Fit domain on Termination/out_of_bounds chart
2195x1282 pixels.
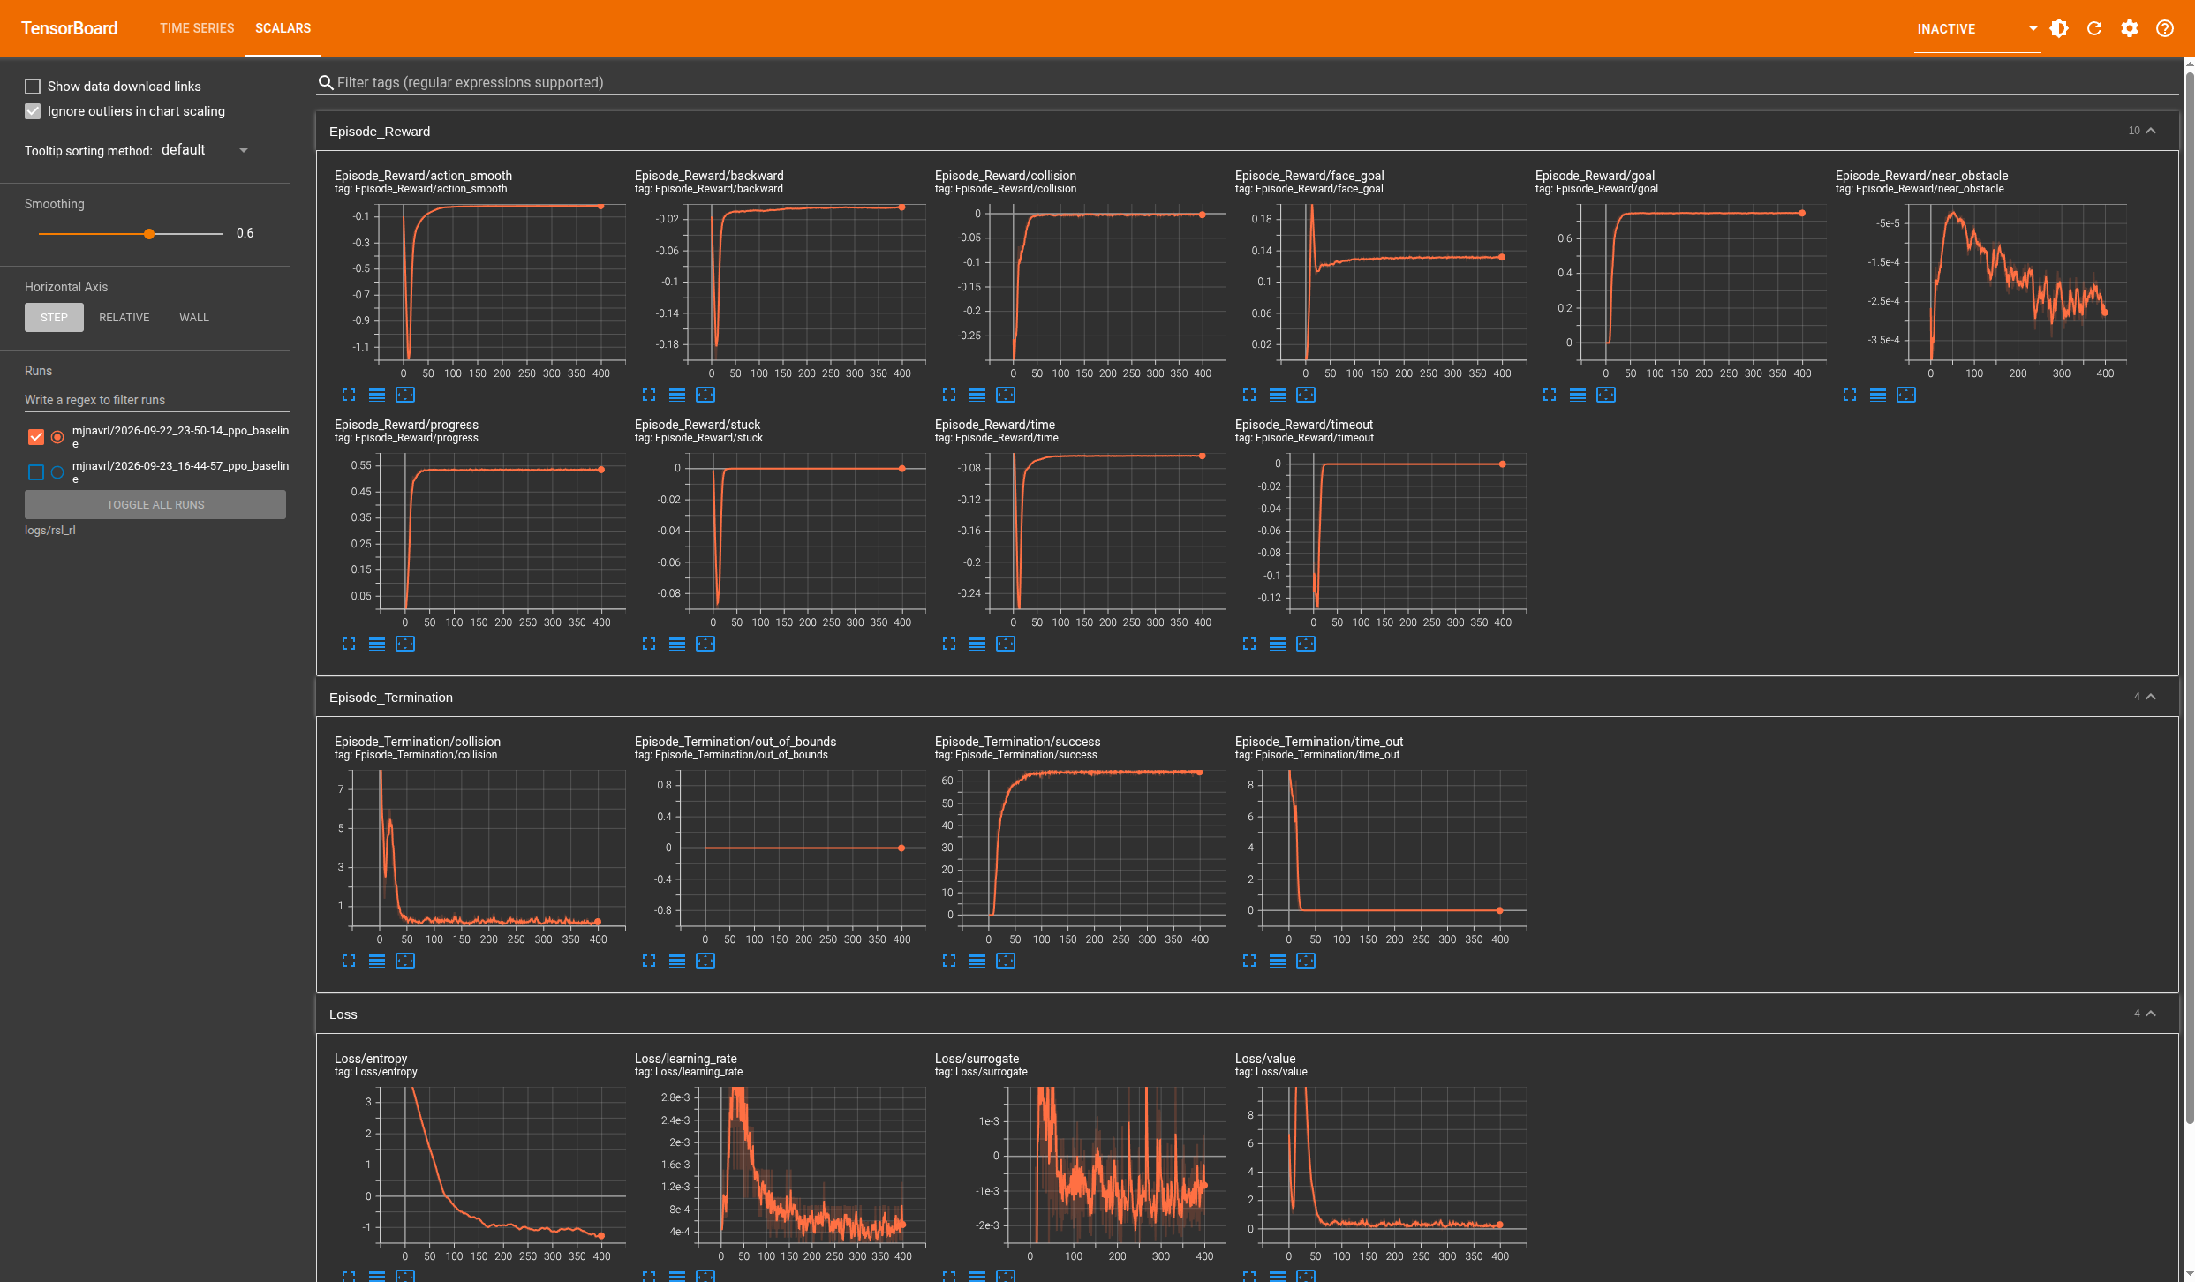(x=705, y=961)
